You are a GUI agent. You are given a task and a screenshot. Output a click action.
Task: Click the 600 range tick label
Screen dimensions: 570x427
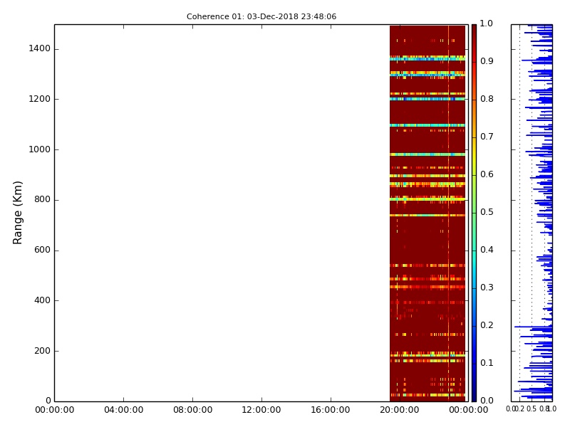42,251
